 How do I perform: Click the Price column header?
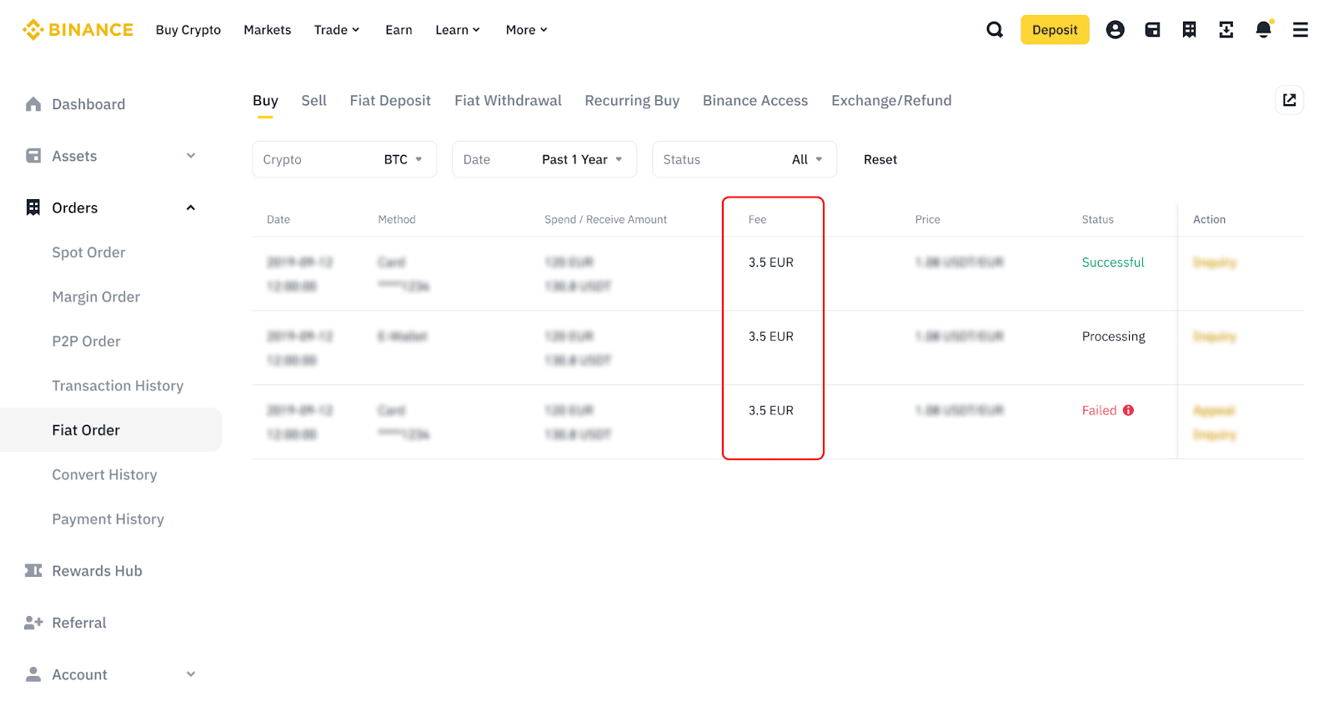(x=927, y=219)
